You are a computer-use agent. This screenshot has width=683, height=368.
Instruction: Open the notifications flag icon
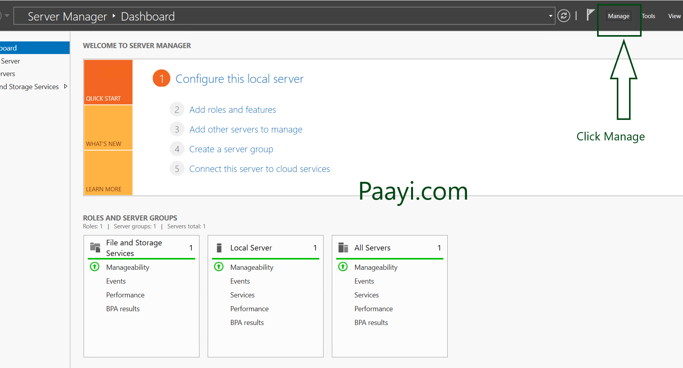coord(590,15)
